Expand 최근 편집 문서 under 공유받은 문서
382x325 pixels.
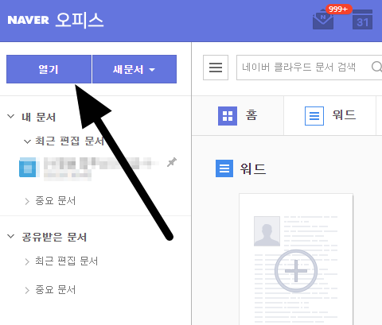[x=27, y=261]
